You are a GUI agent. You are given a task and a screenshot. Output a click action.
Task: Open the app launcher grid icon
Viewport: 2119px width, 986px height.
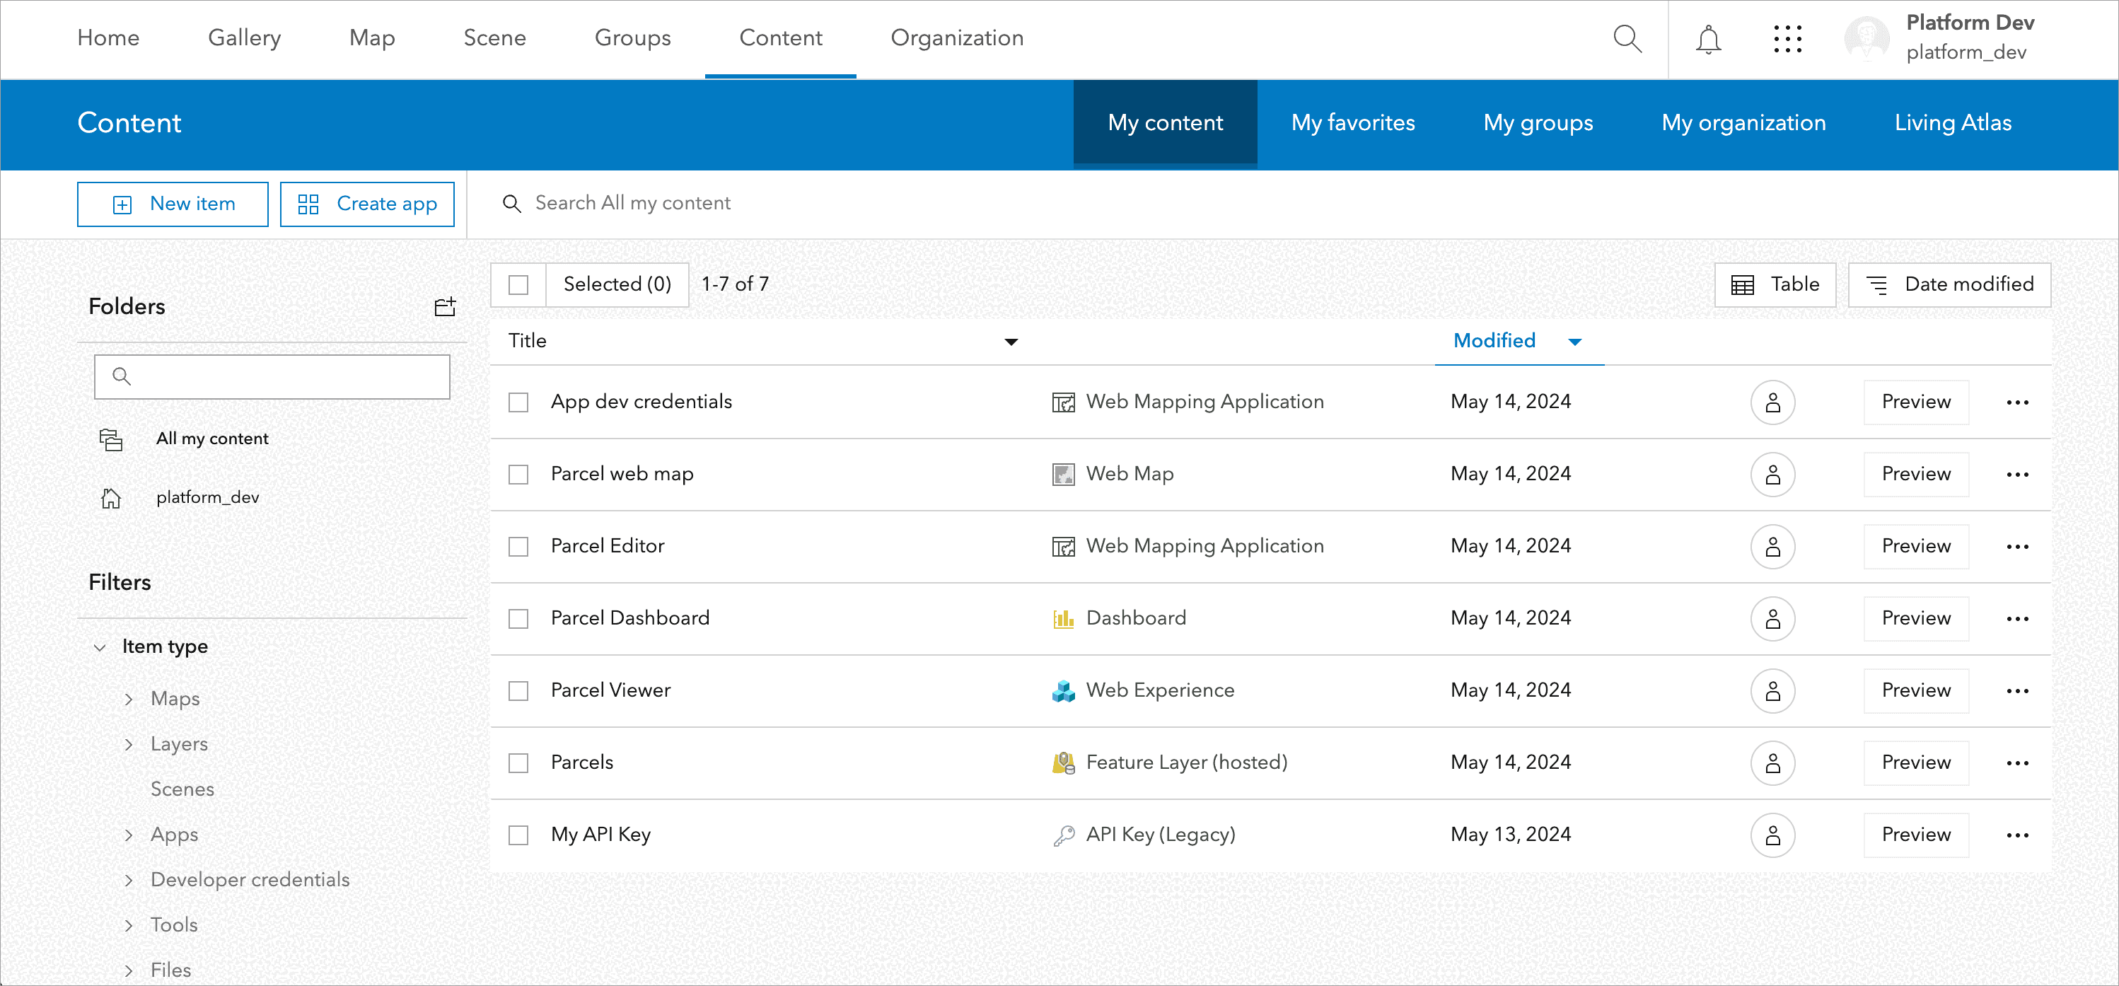[1787, 39]
